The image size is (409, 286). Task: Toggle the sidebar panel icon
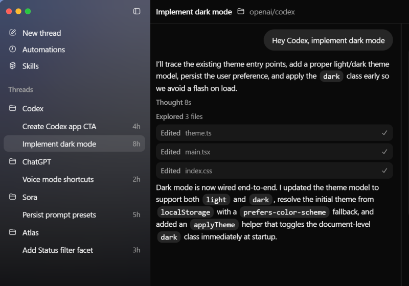[137, 11]
